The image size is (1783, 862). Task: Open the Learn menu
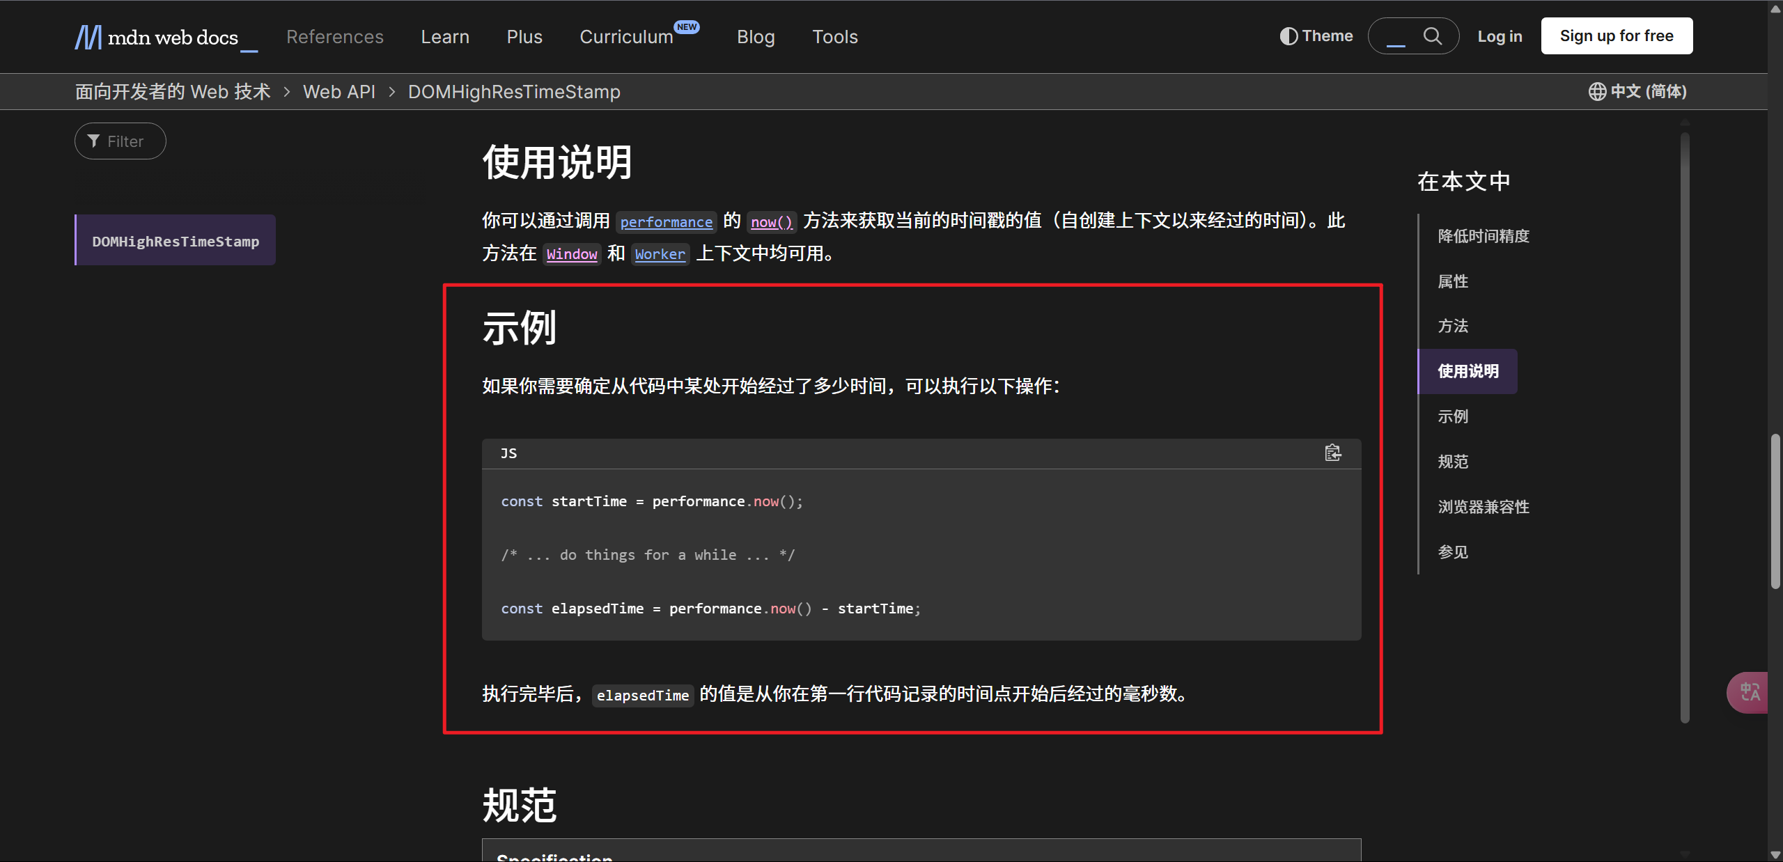445,37
